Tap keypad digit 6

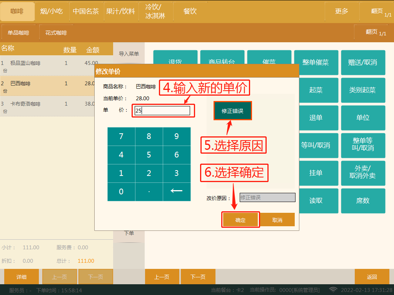177,155
